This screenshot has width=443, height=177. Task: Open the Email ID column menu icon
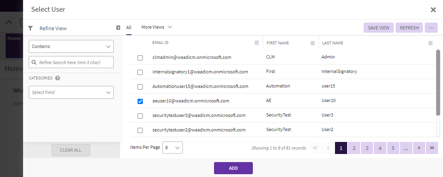tap(256, 43)
